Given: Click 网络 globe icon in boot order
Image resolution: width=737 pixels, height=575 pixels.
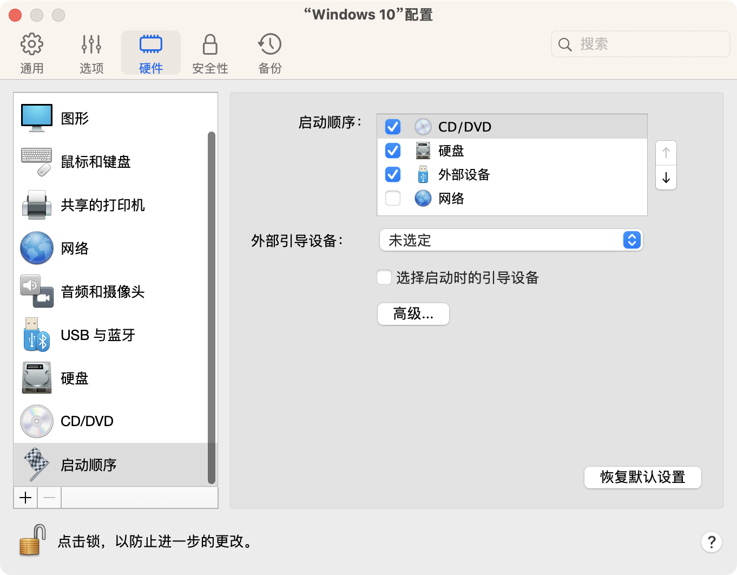Looking at the screenshot, I should (x=423, y=198).
